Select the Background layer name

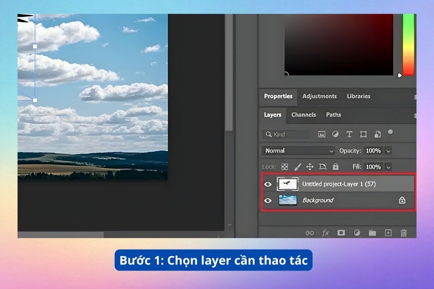(318, 200)
